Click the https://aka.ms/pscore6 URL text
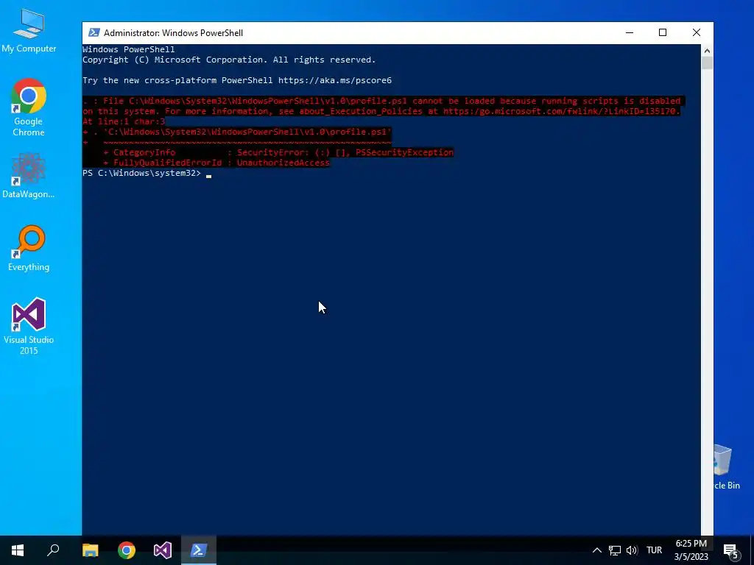Screen dimensions: 754x565 coord(335,80)
